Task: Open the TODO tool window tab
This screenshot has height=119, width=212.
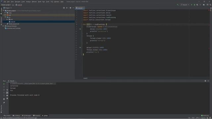Action: click(7, 116)
